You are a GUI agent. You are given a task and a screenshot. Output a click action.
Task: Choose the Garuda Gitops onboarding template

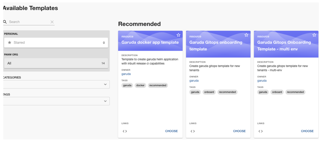click(x=239, y=131)
